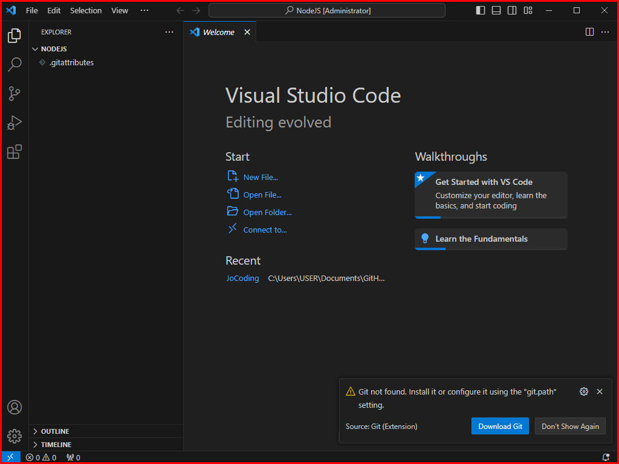Open the overflow menu ellipsis in menu bar
The height and width of the screenshot is (464, 619).
click(x=144, y=11)
